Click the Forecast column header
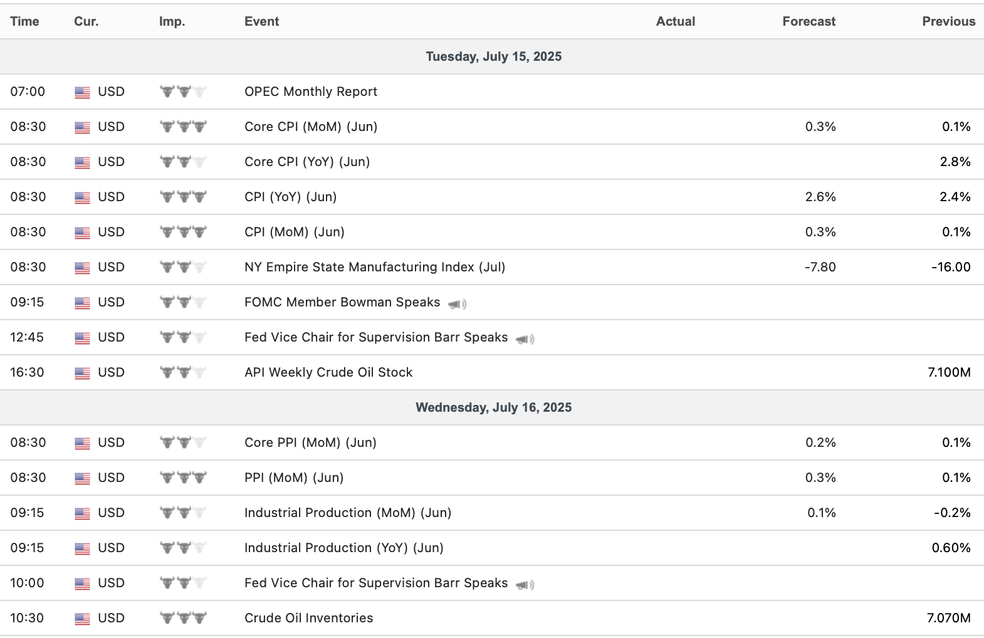The width and height of the screenshot is (984, 638). pyautogui.click(x=809, y=21)
